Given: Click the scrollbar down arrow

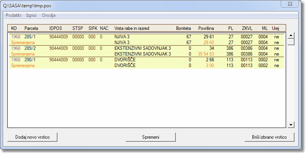Looking at the screenshot, I should point(291,125).
